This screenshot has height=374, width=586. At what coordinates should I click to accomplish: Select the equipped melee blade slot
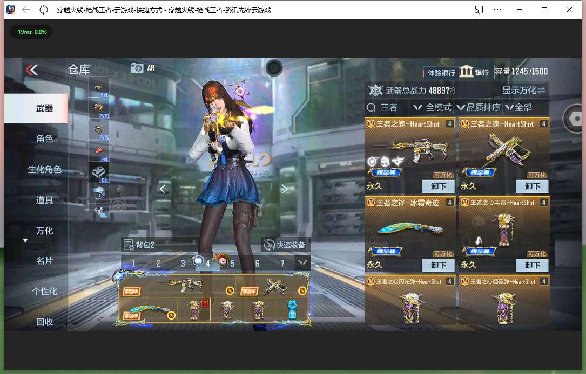click(x=149, y=310)
